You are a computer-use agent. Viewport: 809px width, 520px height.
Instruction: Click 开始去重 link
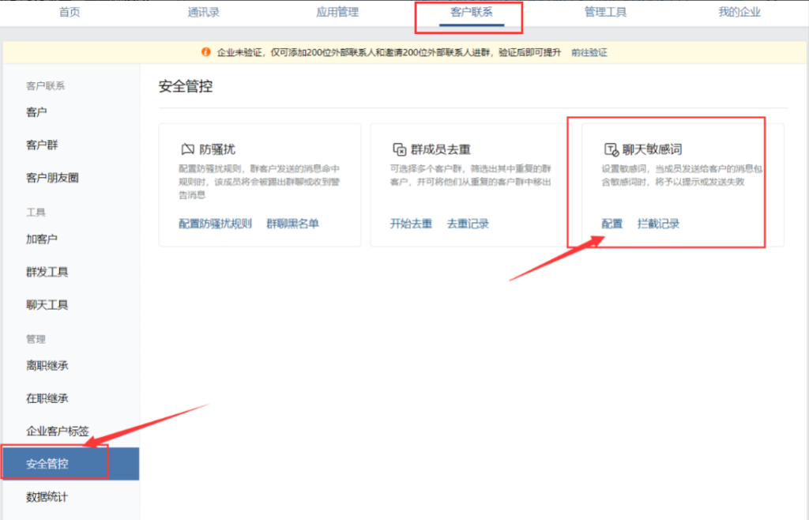pyautogui.click(x=411, y=224)
